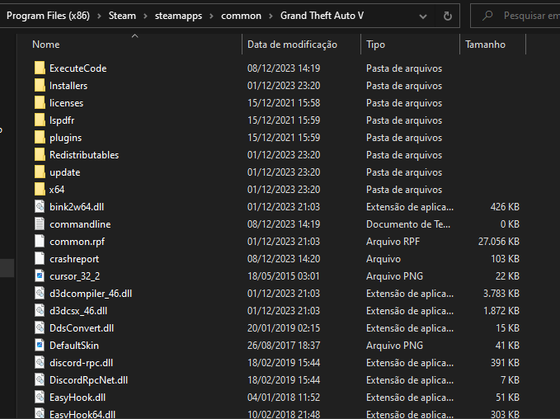The width and height of the screenshot is (560, 419).
Task: Click the 18/05/2015 03:01 date cell
Action: click(284, 276)
